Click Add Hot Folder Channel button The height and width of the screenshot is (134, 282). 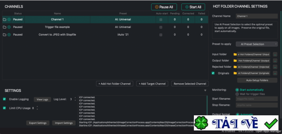click(115, 84)
